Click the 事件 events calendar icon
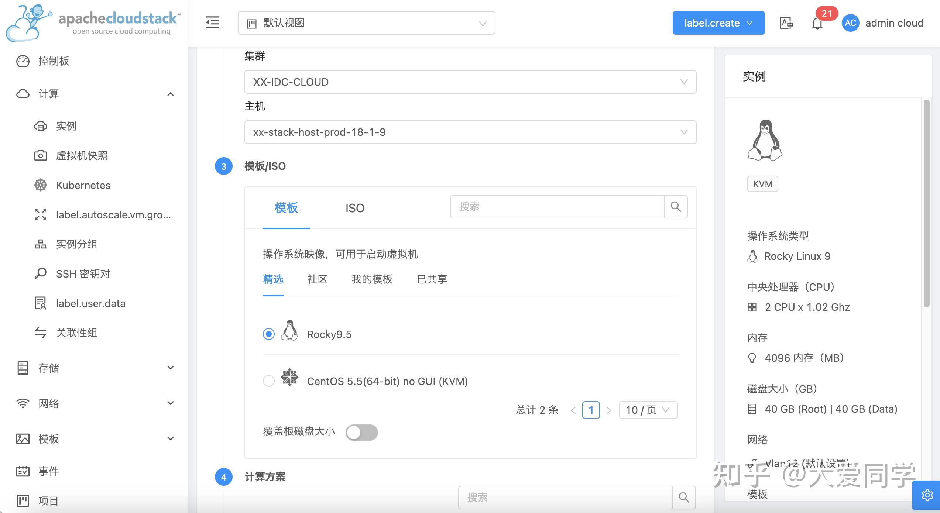The width and height of the screenshot is (940, 513). (x=23, y=471)
